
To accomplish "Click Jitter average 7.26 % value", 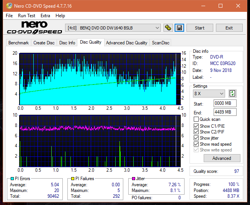I will 175,185.
